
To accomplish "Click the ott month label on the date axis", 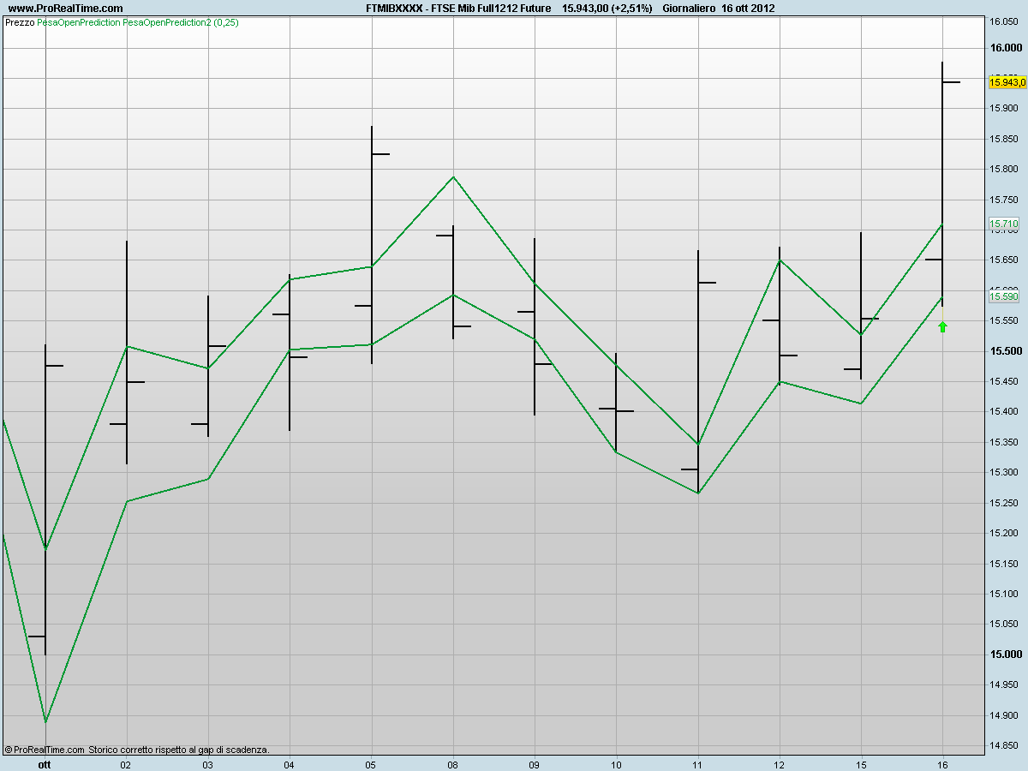I will click(45, 764).
